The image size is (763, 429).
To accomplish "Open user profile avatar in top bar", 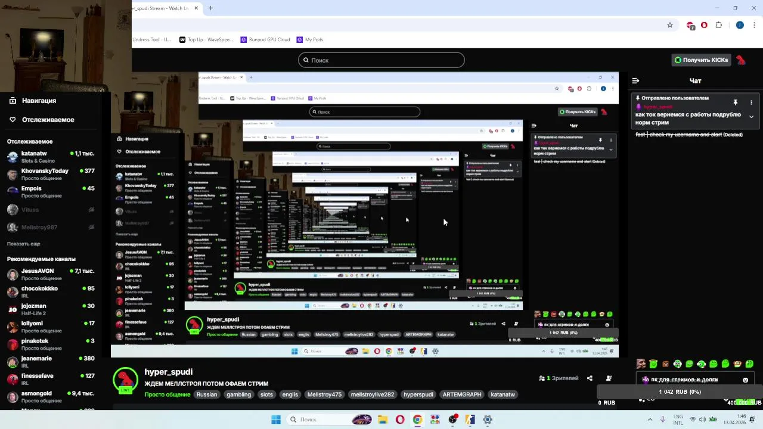I will point(741,60).
